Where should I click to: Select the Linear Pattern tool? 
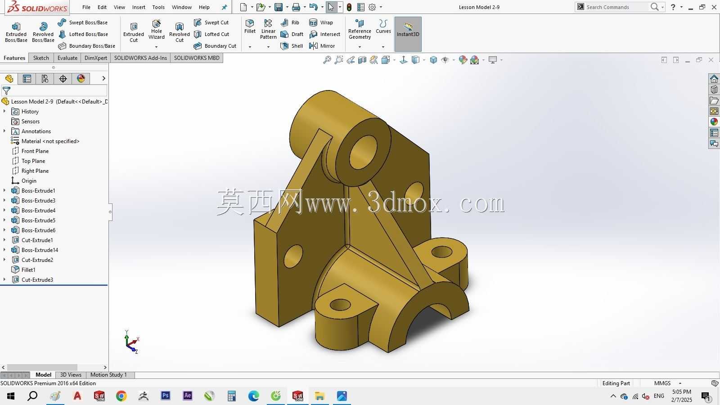[268, 29]
